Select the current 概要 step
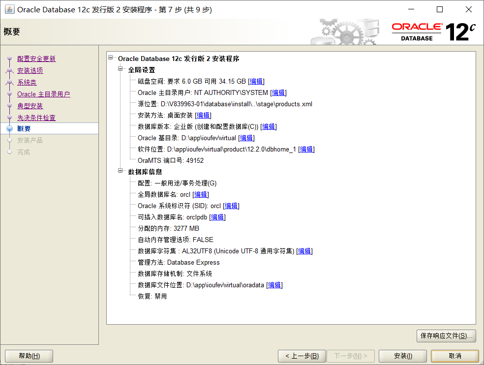Image resolution: width=484 pixels, height=365 pixels. coord(49,128)
